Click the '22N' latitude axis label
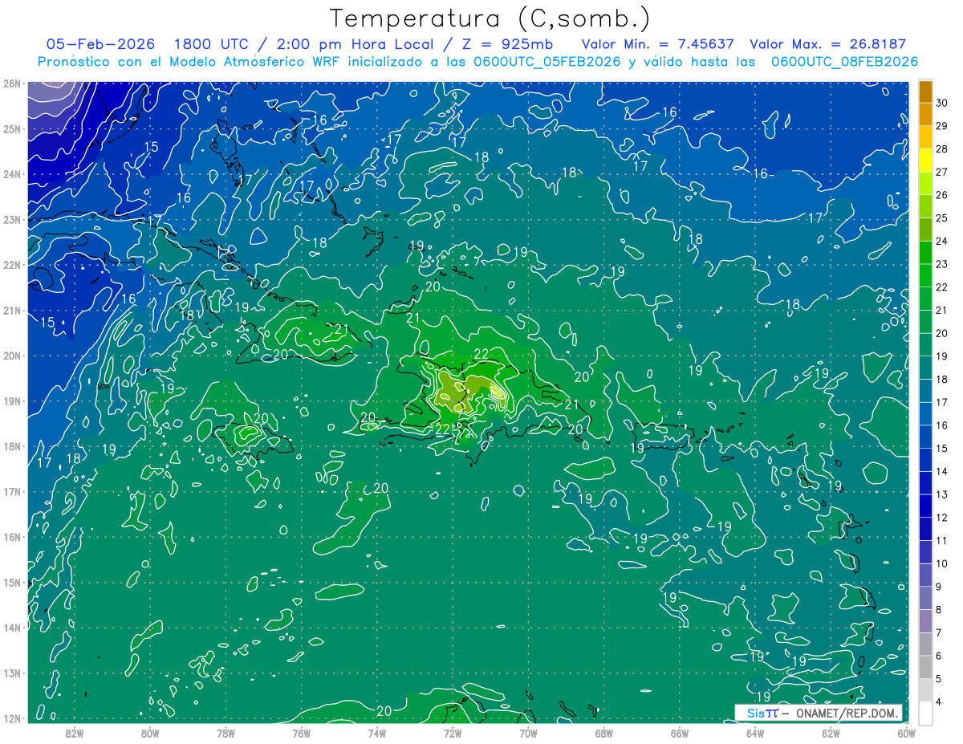 (x=11, y=265)
